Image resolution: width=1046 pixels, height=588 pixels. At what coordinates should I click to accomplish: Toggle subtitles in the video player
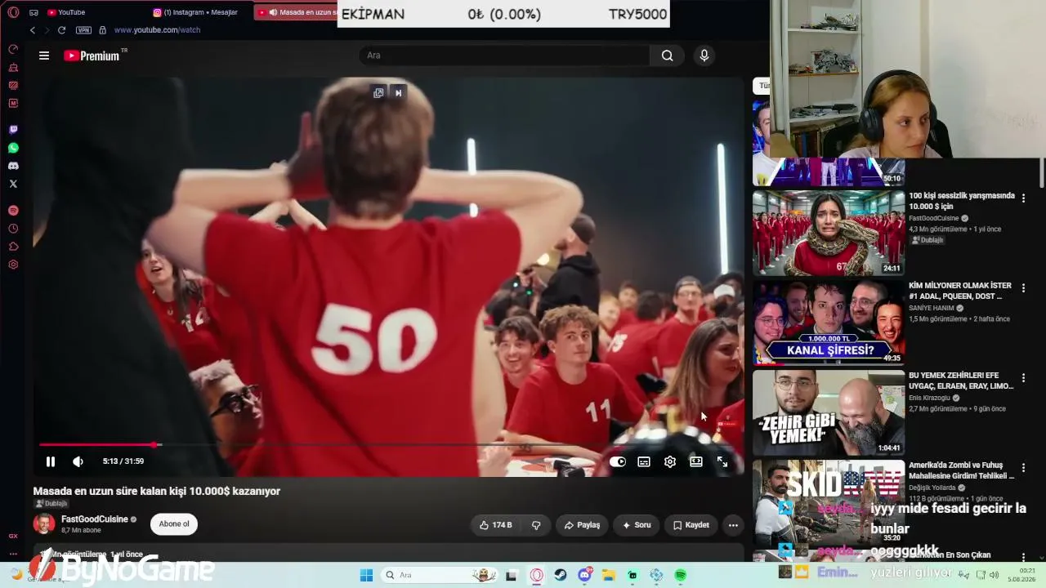click(644, 461)
